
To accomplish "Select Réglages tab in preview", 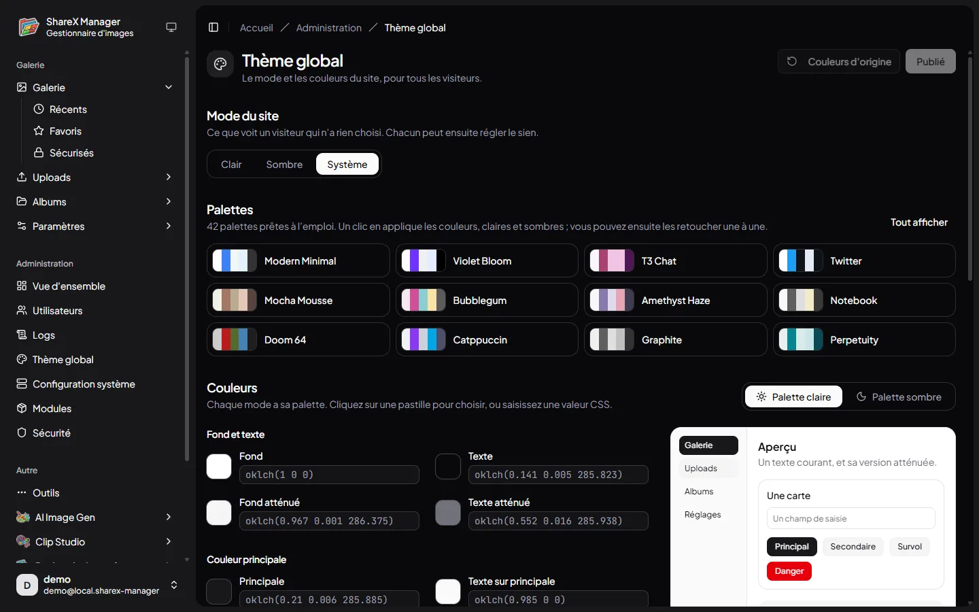I will point(708,515).
